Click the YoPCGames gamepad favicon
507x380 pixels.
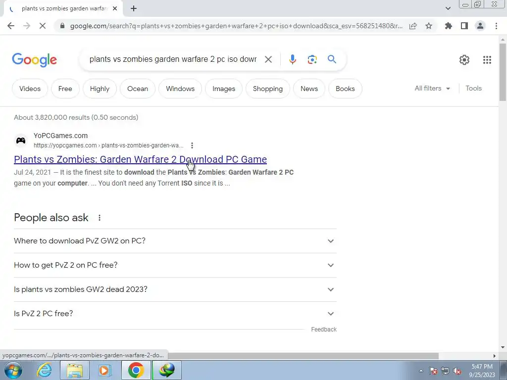coord(21,141)
